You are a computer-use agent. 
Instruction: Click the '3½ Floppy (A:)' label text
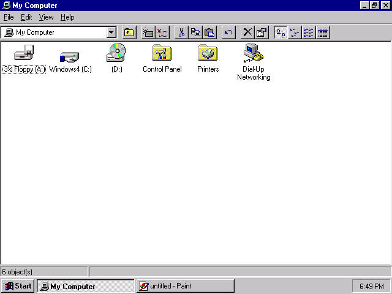(24, 69)
